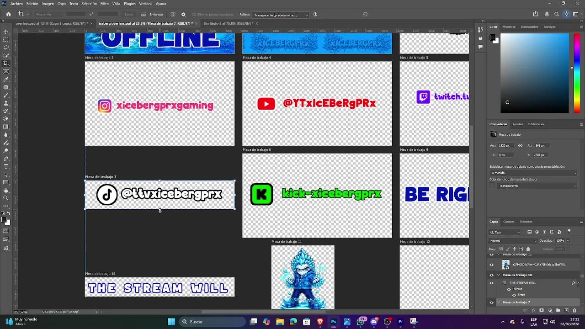Screen dimensions: 585x329
Task: Click the foreground color swatch in toolbar
Action: tap(4, 220)
